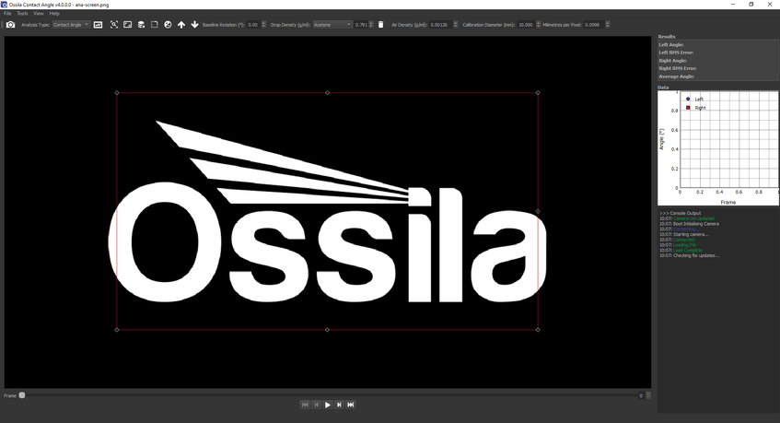Click the red Right legend marker in chart
Viewport: 780px width, 423px height.
click(688, 108)
